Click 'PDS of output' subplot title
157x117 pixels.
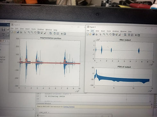tap(124, 67)
